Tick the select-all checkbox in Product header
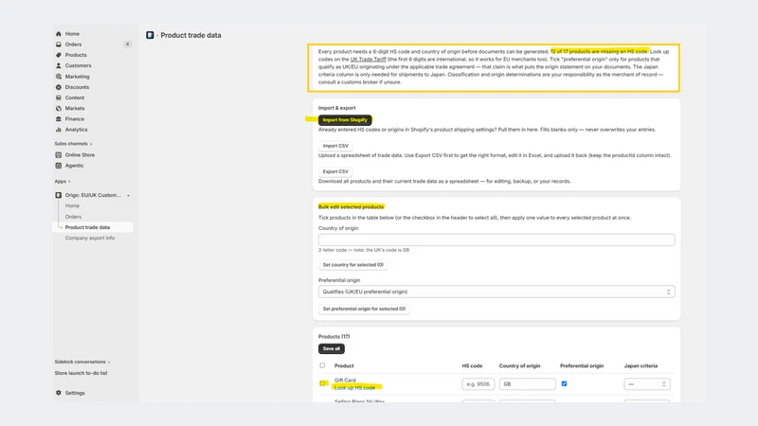758x426 pixels. tap(322, 365)
